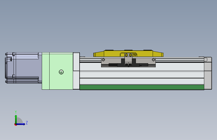This screenshot has height=140, width=217.
Task: Click the green Y axis arrow of triad
Action: 16,119
